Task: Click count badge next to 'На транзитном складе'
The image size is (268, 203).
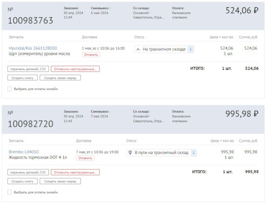Action: click(x=190, y=49)
